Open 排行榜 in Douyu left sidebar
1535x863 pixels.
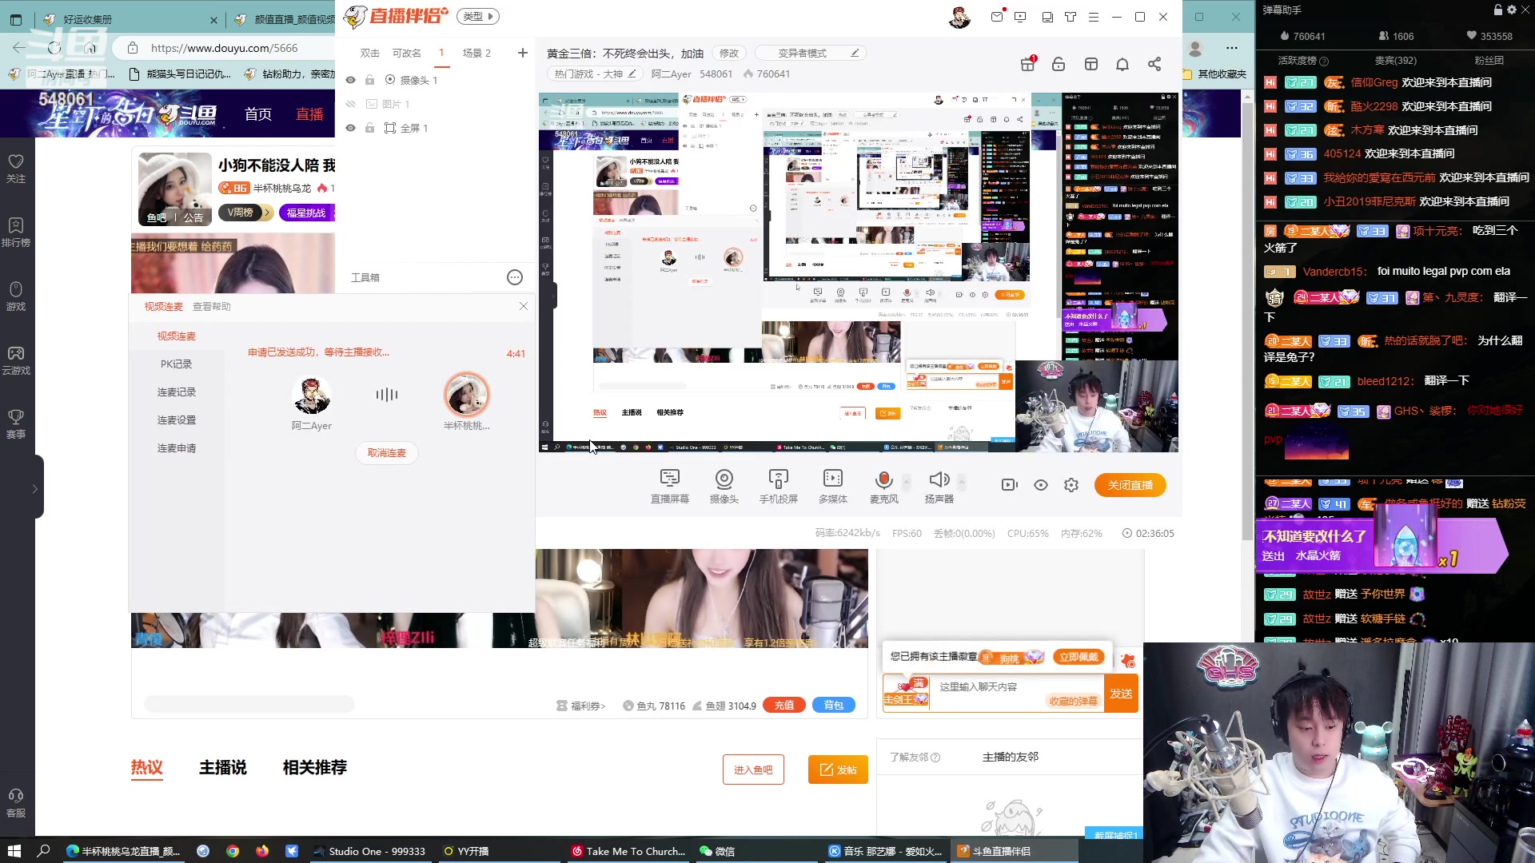pos(16,233)
